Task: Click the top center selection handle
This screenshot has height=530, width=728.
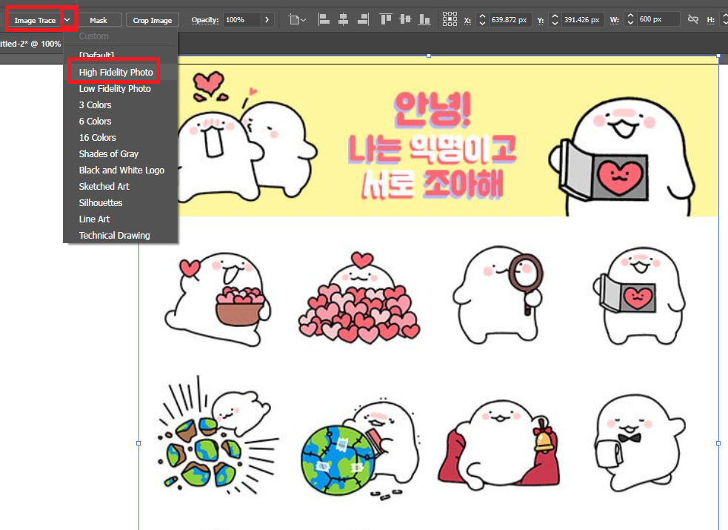Action: [429, 56]
